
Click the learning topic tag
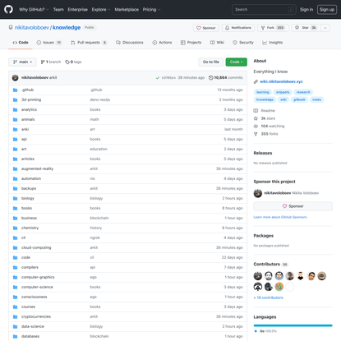[x=263, y=92]
